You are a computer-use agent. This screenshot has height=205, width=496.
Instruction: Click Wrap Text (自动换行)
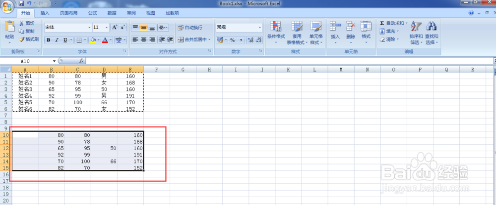pyautogui.click(x=190, y=27)
